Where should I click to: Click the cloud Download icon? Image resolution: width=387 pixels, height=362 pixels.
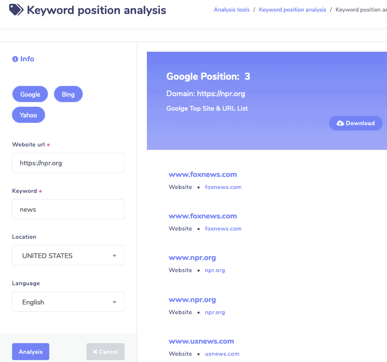point(340,123)
